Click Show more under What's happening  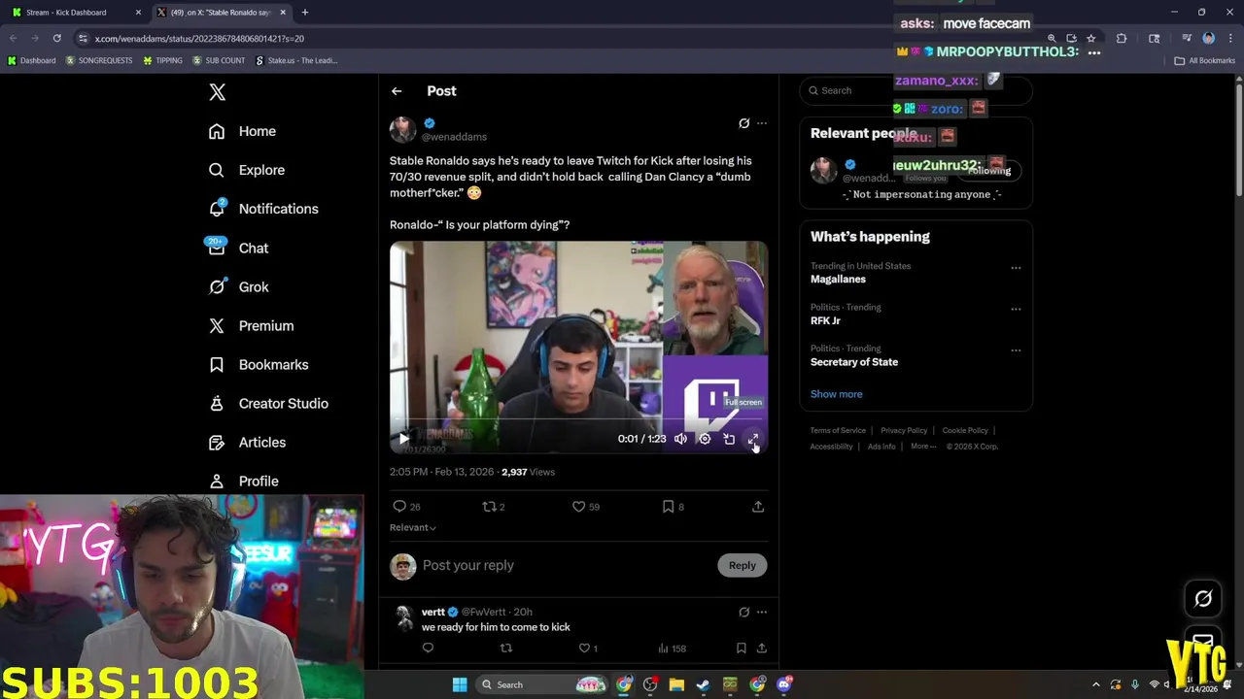(x=836, y=394)
